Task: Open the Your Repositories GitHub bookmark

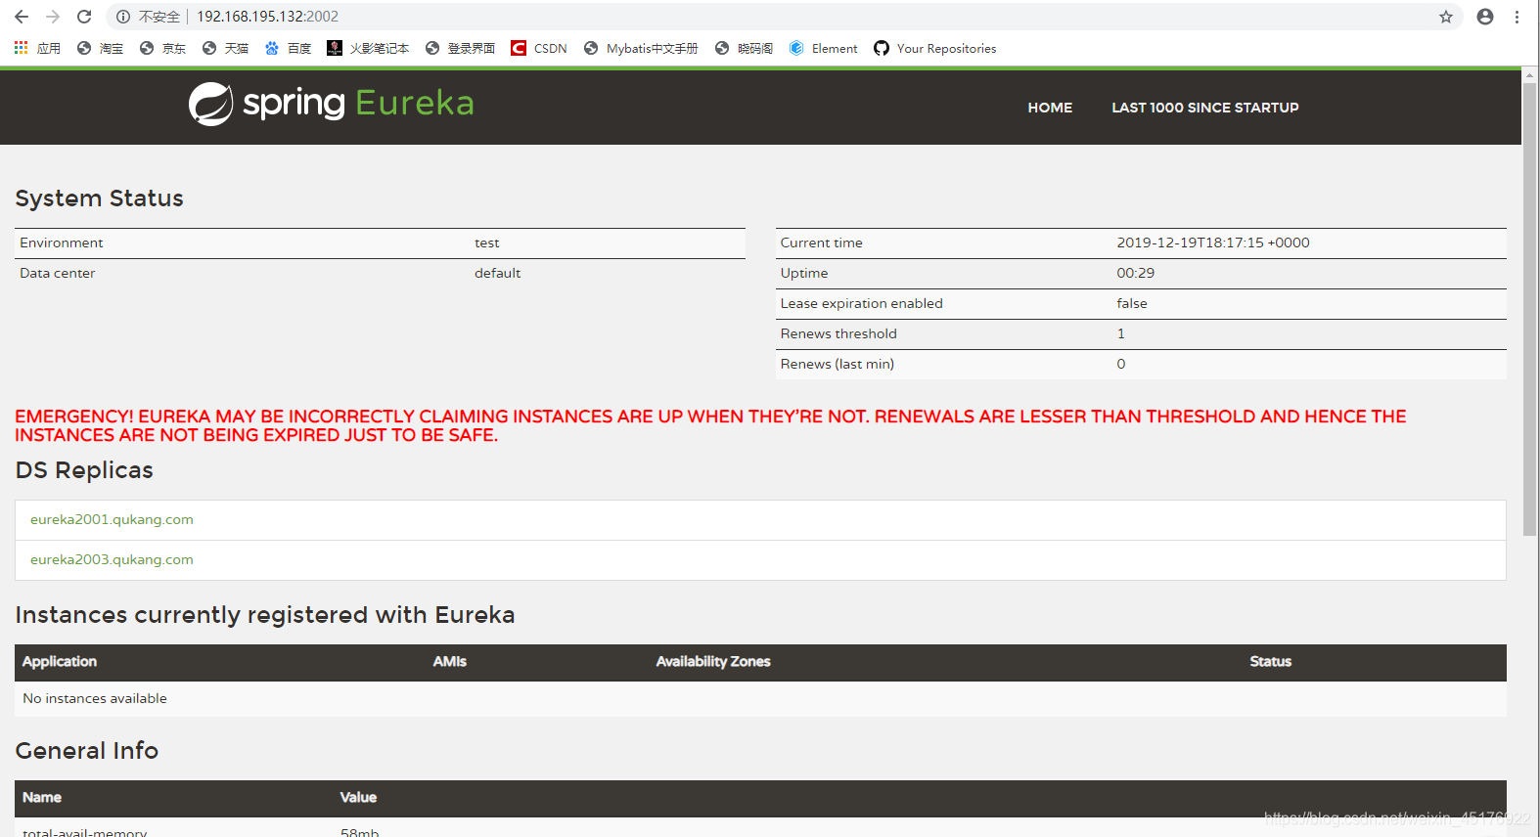Action: pos(934,48)
